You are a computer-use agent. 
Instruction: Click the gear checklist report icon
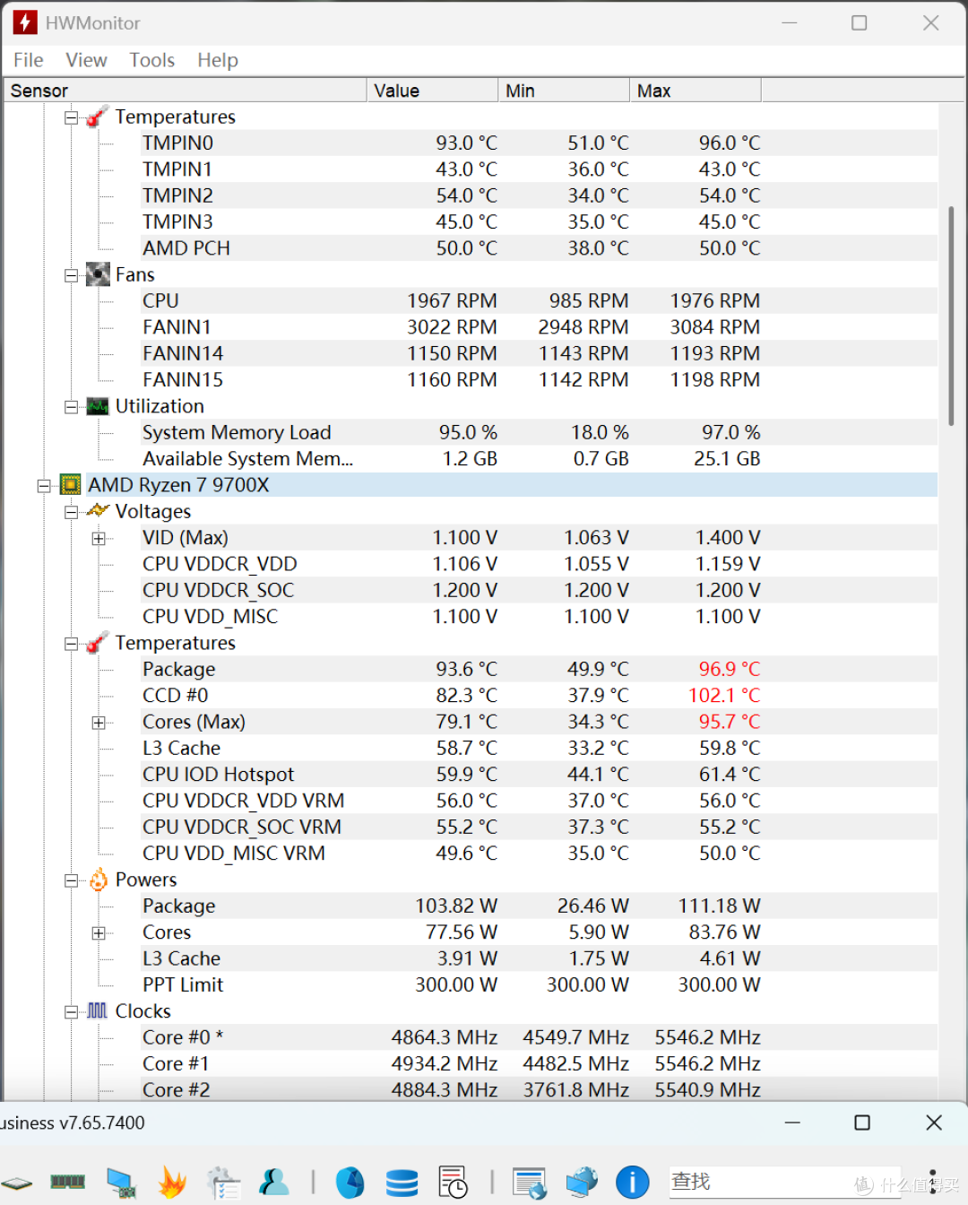tap(223, 1183)
